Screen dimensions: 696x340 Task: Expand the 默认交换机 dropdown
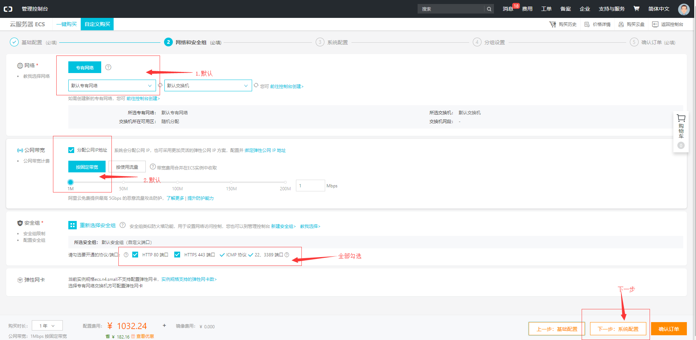coord(208,85)
